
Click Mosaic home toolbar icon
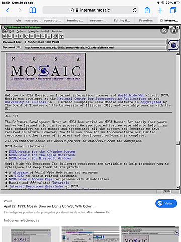32,36
